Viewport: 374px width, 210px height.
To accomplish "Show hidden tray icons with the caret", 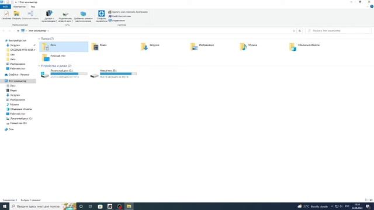I will (x=332, y=206).
